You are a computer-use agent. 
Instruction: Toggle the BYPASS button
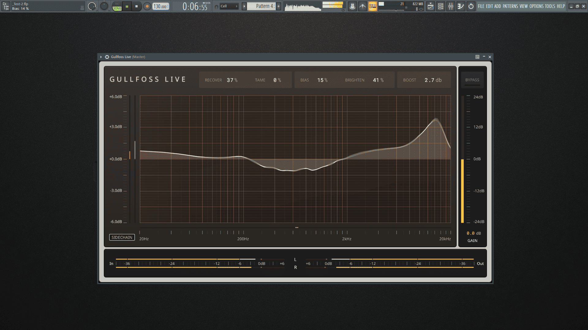pos(472,80)
